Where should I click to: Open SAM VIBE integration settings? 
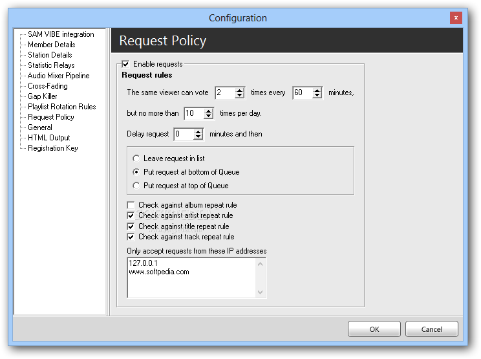coord(61,34)
